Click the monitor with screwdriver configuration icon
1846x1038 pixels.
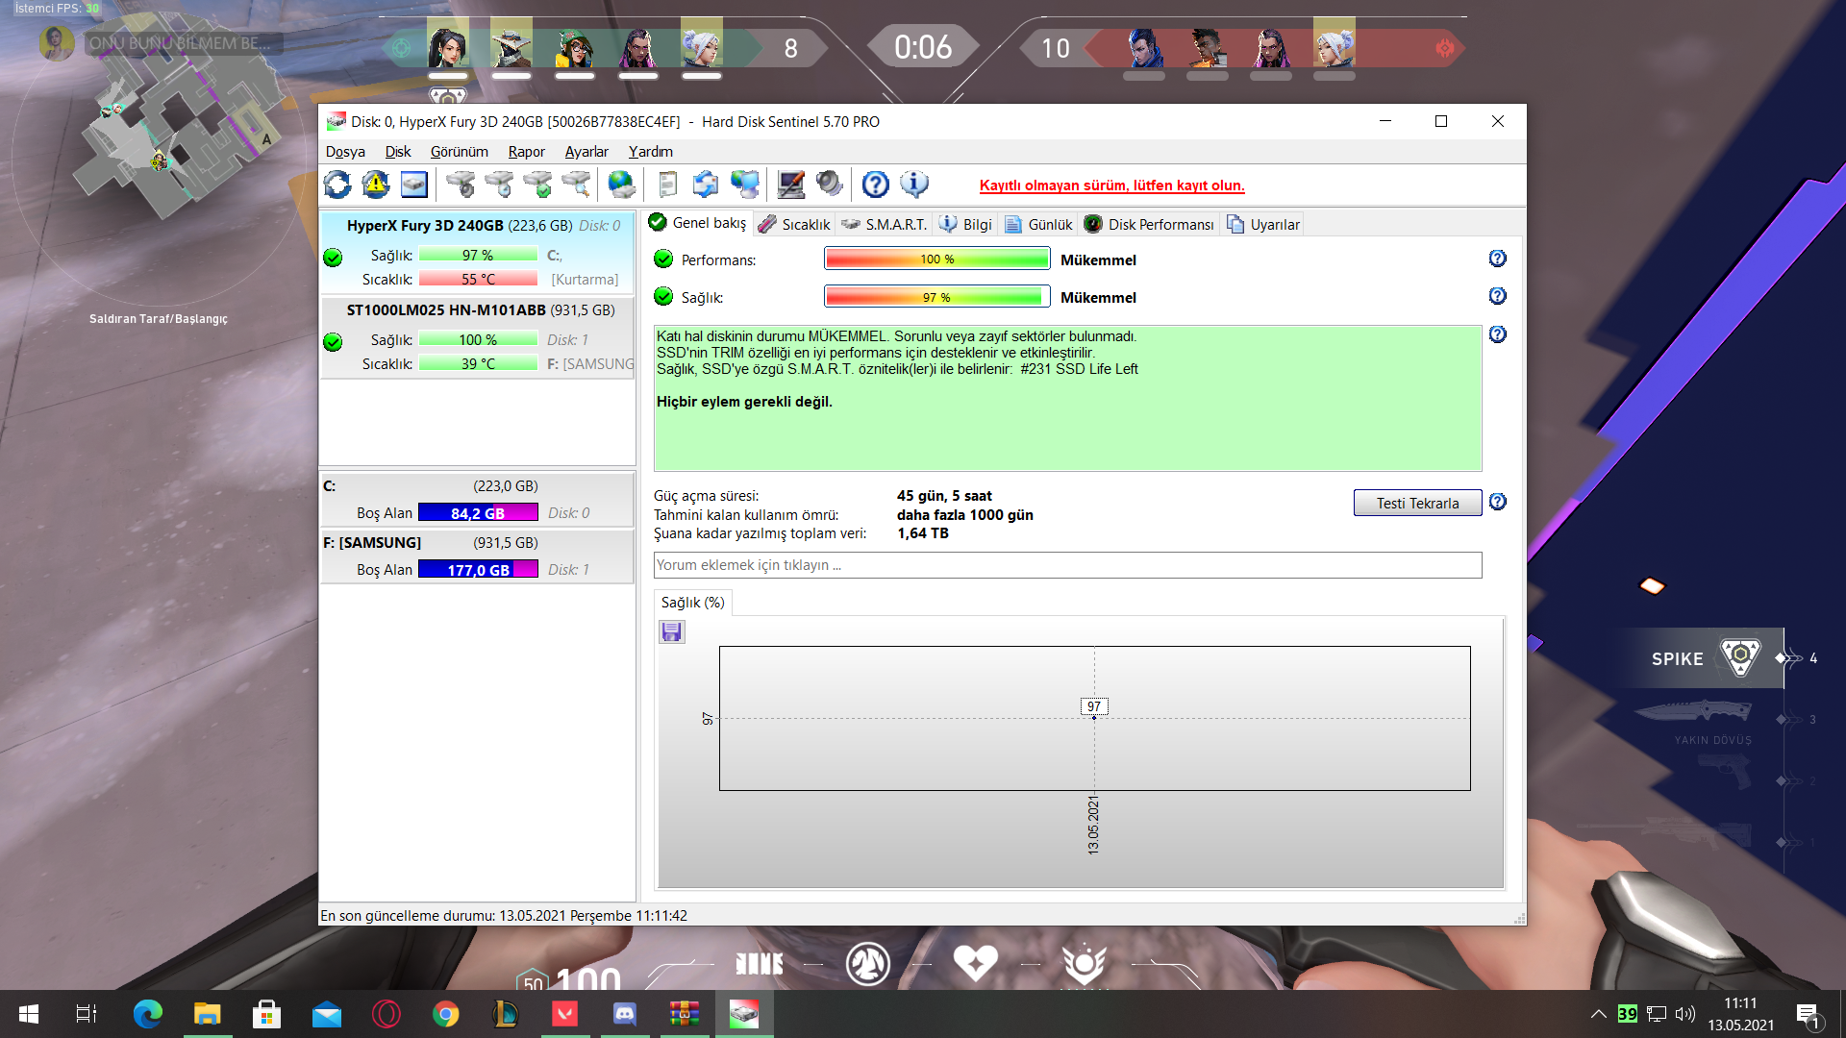790,184
